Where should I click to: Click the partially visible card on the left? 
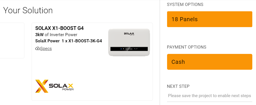[x=12, y=40]
